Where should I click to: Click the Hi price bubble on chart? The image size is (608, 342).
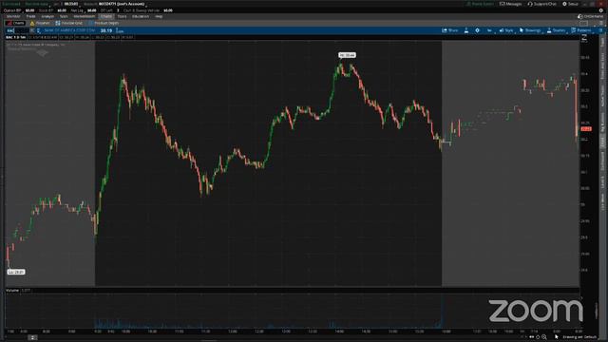point(347,55)
